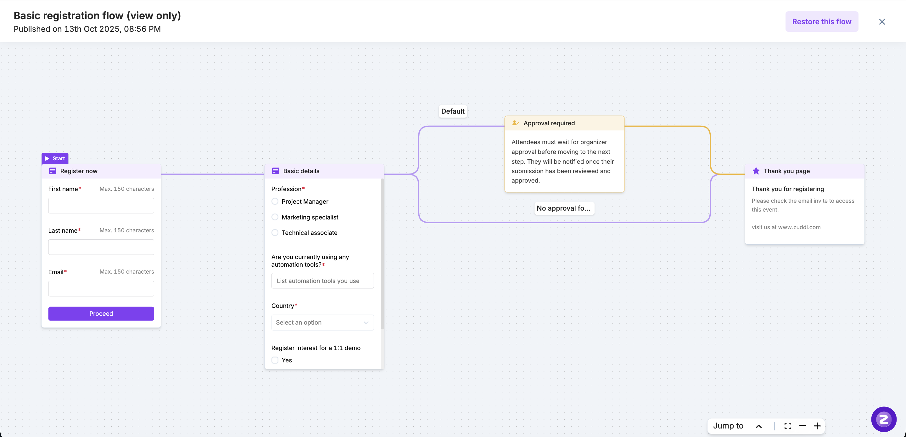
Task: Click the Approval required person icon
Action: tap(516, 123)
